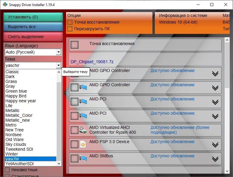Switch to the Nordsee theme
This screenshot has height=177, width=233.
coord(31,135)
